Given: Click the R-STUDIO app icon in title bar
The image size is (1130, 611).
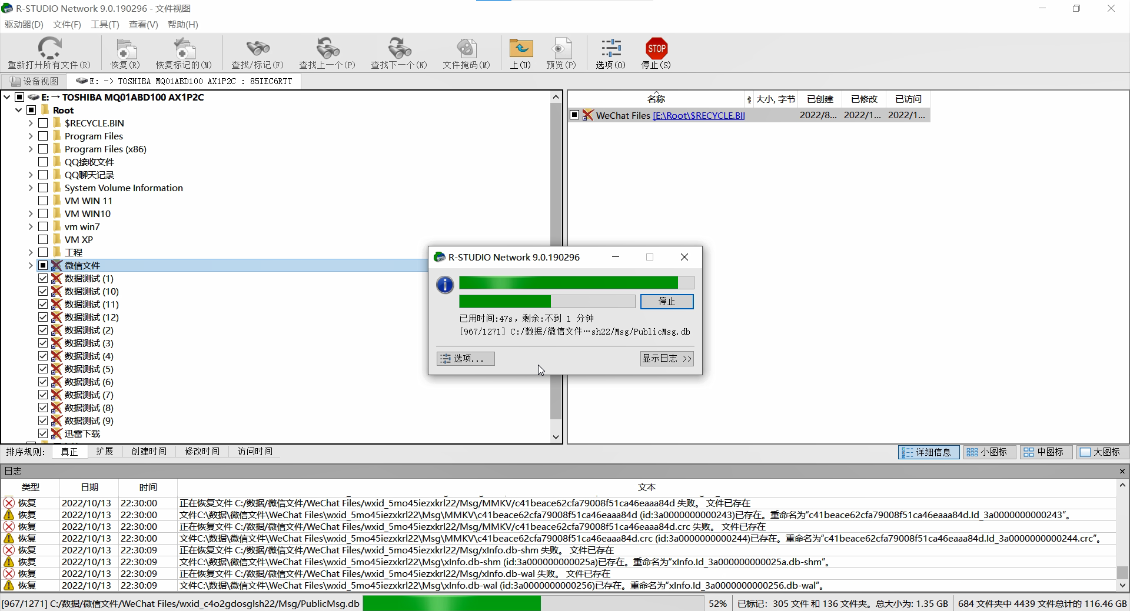Looking at the screenshot, I should [x=7, y=8].
